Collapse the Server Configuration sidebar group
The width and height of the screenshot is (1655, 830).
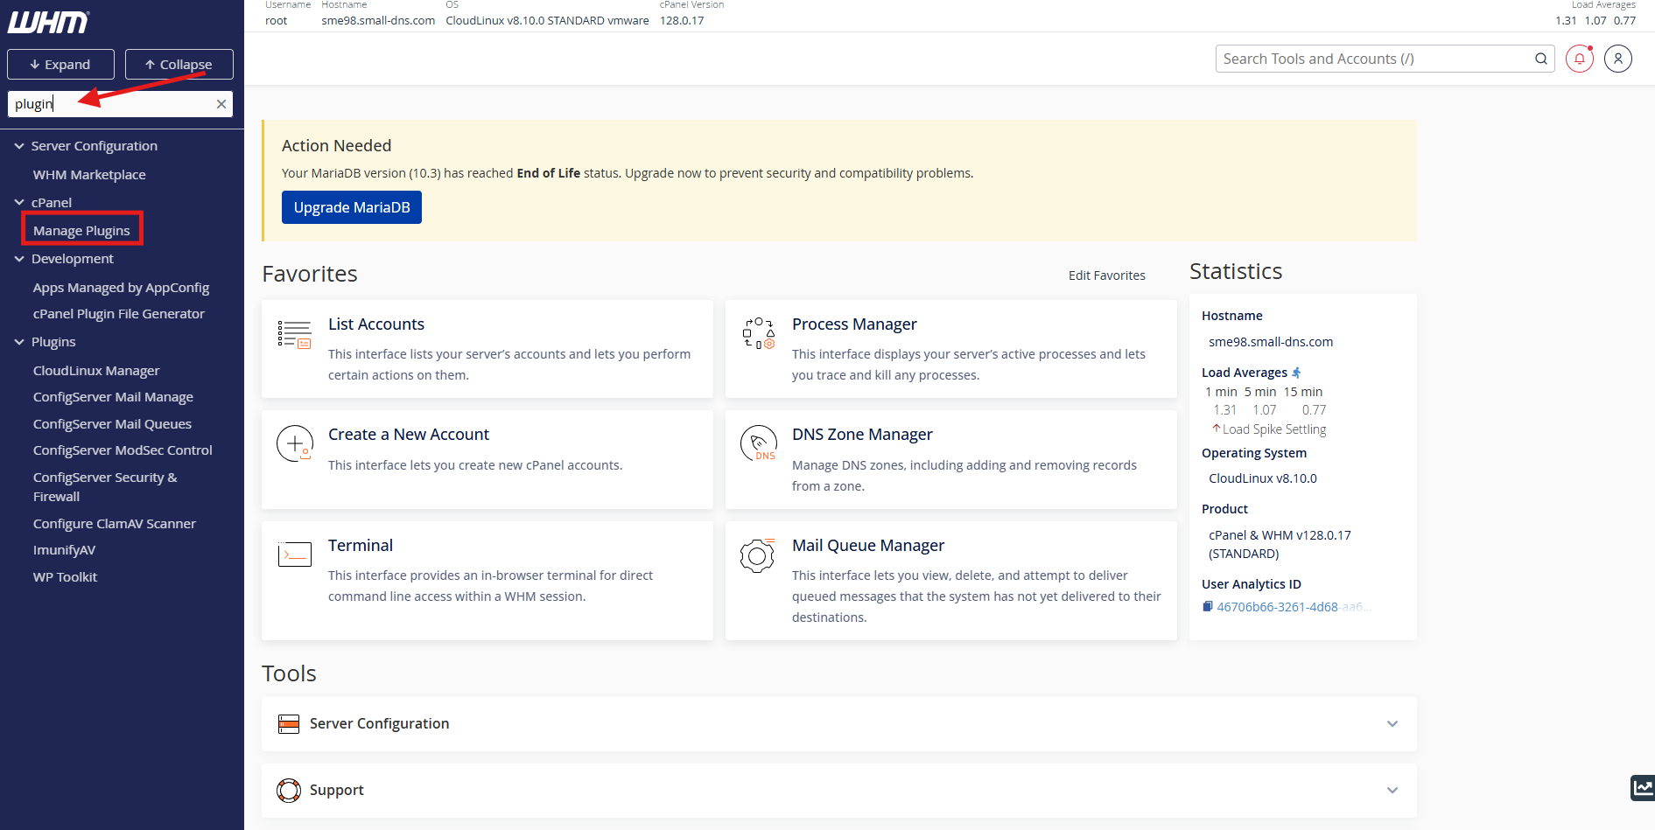click(x=19, y=146)
